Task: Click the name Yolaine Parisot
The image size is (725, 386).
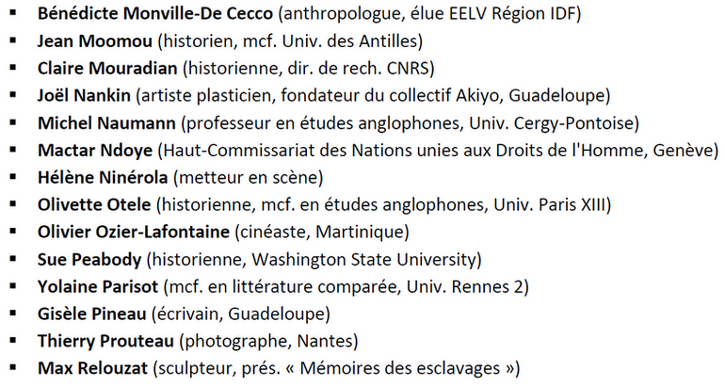Action: click(x=98, y=286)
